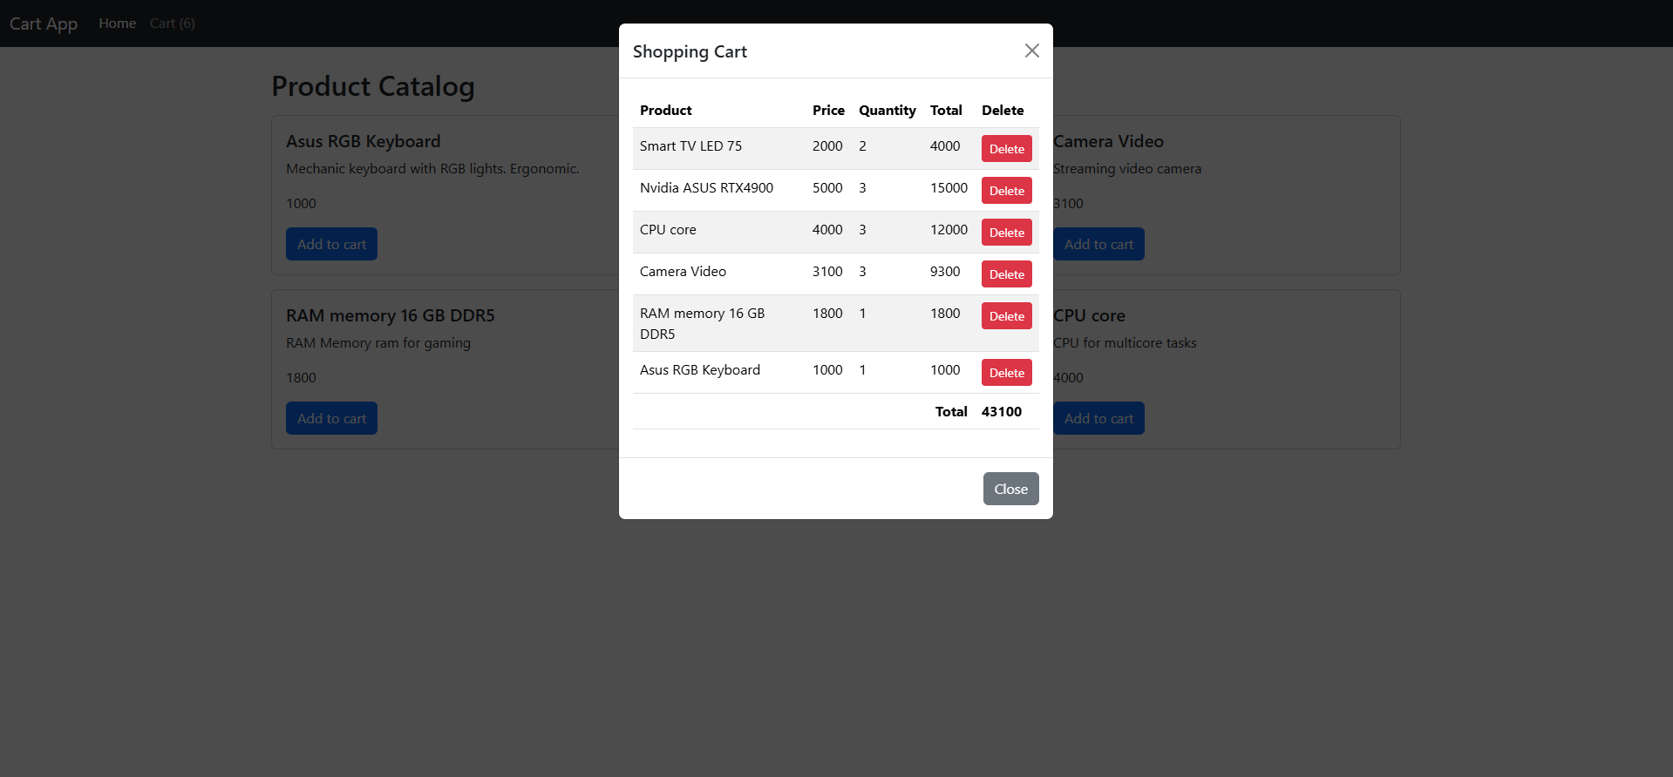Image resolution: width=1673 pixels, height=777 pixels.
Task: Remove RAM memory 16 GB DDR5 item
Action: (x=1006, y=316)
